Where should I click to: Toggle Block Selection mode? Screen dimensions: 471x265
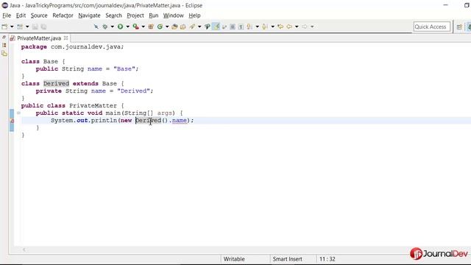tap(233, 26)
